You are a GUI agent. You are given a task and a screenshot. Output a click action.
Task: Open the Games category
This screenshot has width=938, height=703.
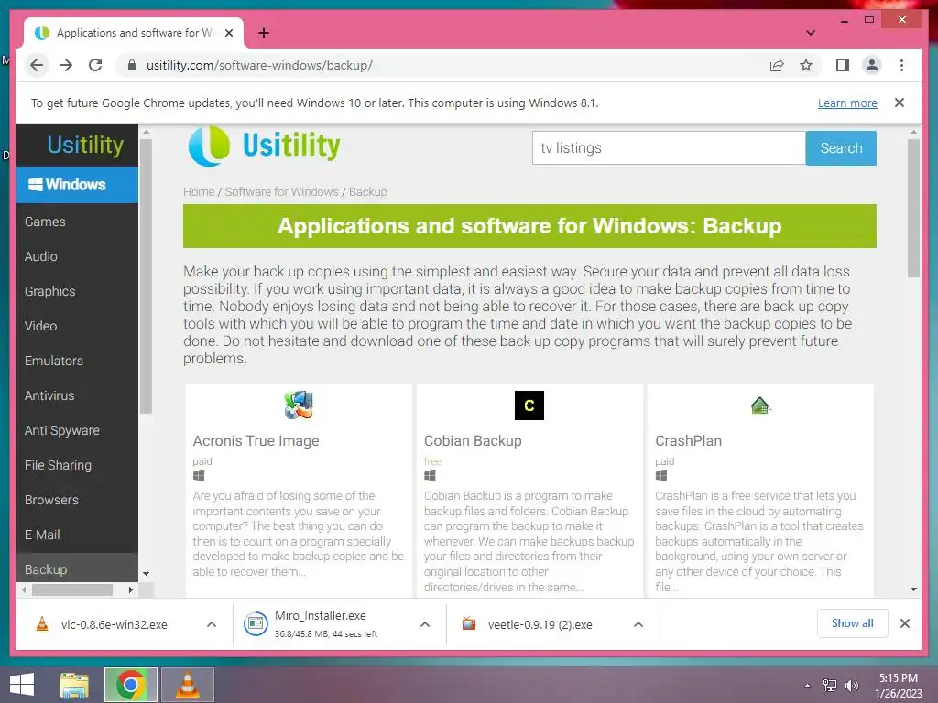[x=45, y=222]
